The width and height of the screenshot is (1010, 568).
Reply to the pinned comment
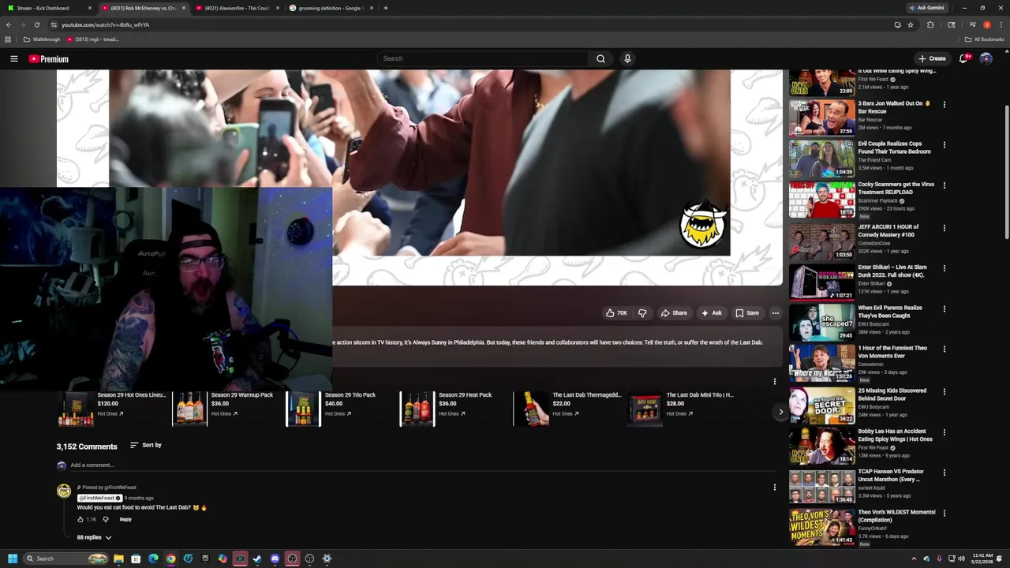click(125, 519)
